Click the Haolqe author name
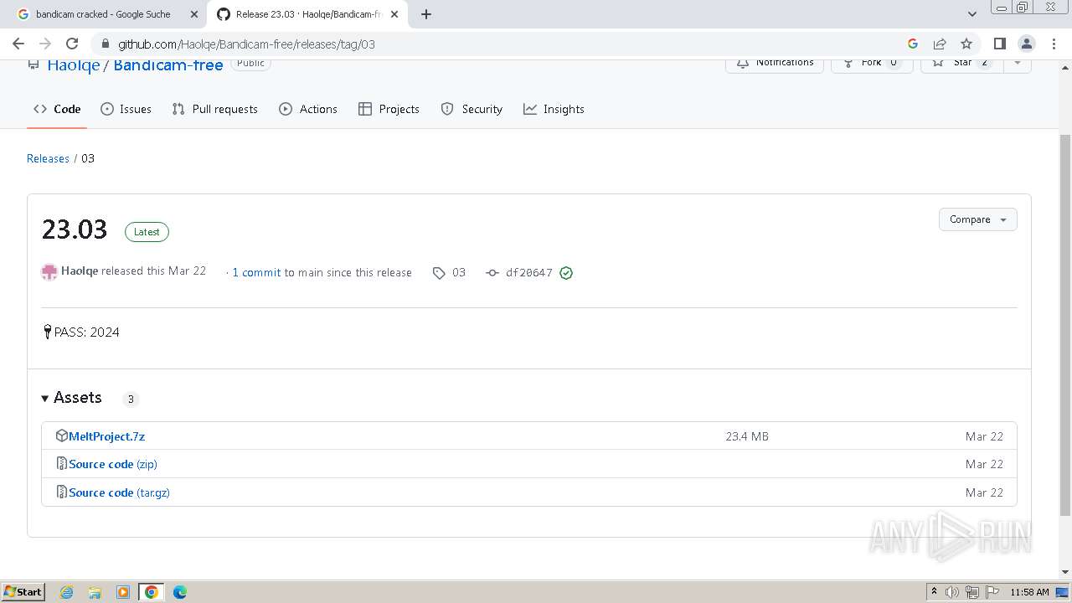Image resolution: width=1072 pixels, height=603 pixels. coord(80,271)
